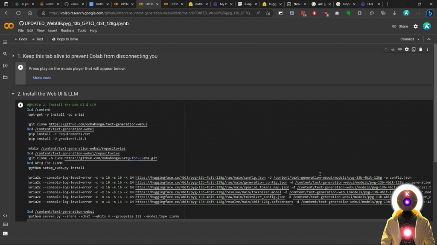The height and width of the screenshot is (245, 437).
Task: Click the Show code link
Action: [x=42, y=78]
